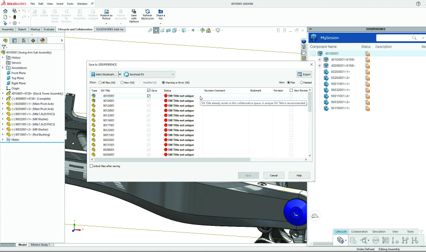Screen dimensions: 426x252
Task: Open the Insert menu
Action: (60, 4)
